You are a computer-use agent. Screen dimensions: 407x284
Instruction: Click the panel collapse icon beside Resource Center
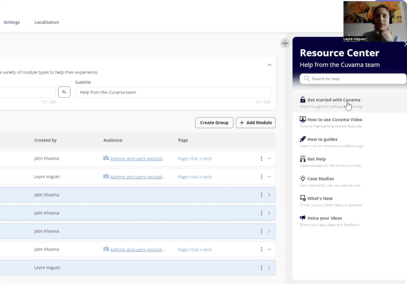coord(285,43)
